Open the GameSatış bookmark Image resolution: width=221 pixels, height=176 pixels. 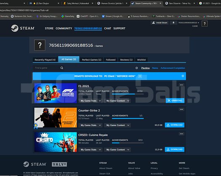coord(68,16)
